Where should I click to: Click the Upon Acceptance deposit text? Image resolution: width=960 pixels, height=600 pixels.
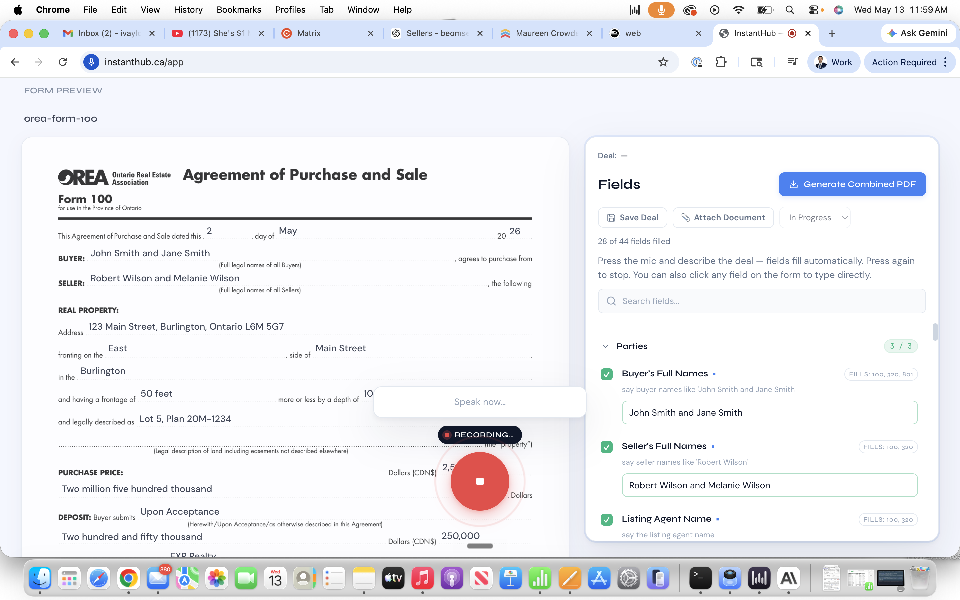pyautogui.click(x=180, y=512)
